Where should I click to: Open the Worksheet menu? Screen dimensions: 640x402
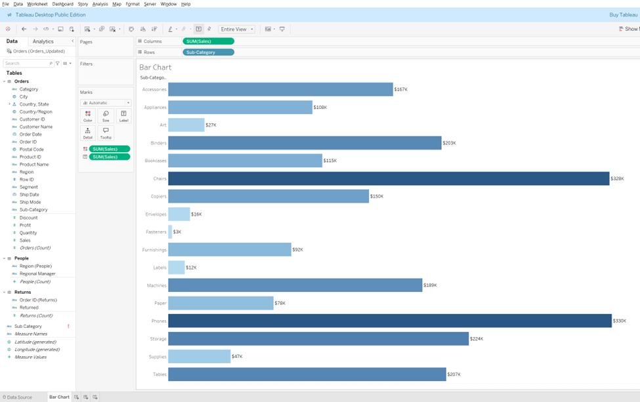coord(37,4)
